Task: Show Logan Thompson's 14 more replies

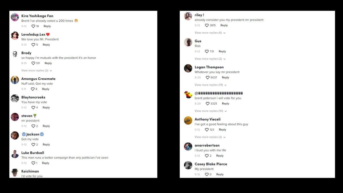Action: click(210, 85)
